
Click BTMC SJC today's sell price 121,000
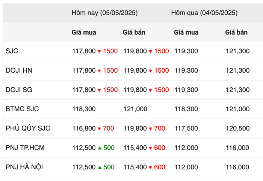click(135, 109)
